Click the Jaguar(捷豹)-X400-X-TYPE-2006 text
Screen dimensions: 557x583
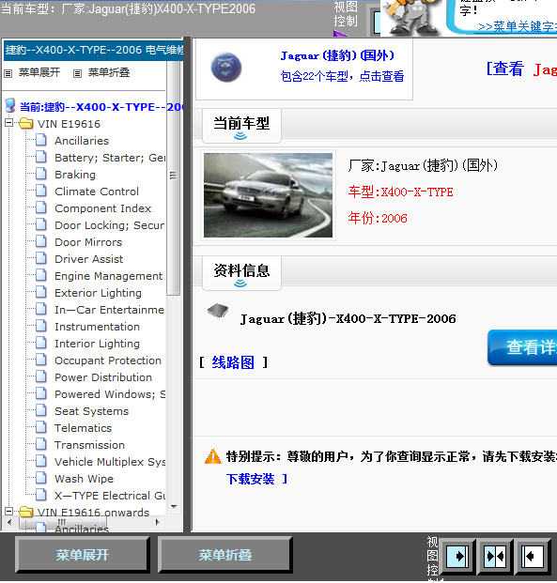pyautogui.click(x=348, y=318)
